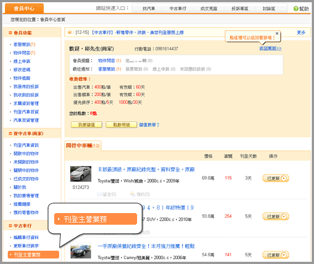Open dropdown arrow for 54.8萬 Camry listing
This screenshot has width=314, height=264.
click(x=284, y=255)
